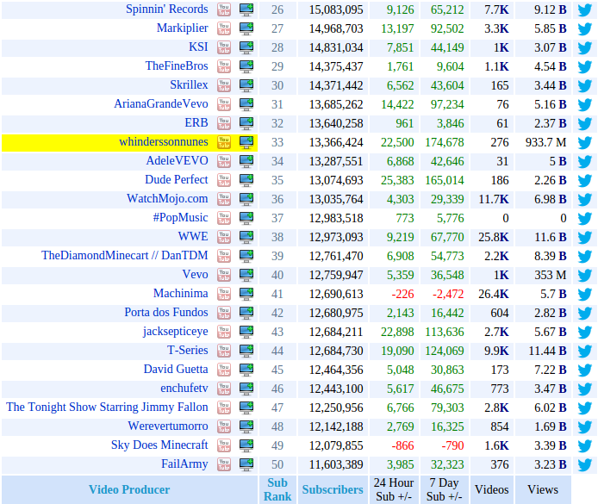The image size is (598, 504).
Task: Click the 7 Day Sub +/- header
Action: [x=445, y=489]
